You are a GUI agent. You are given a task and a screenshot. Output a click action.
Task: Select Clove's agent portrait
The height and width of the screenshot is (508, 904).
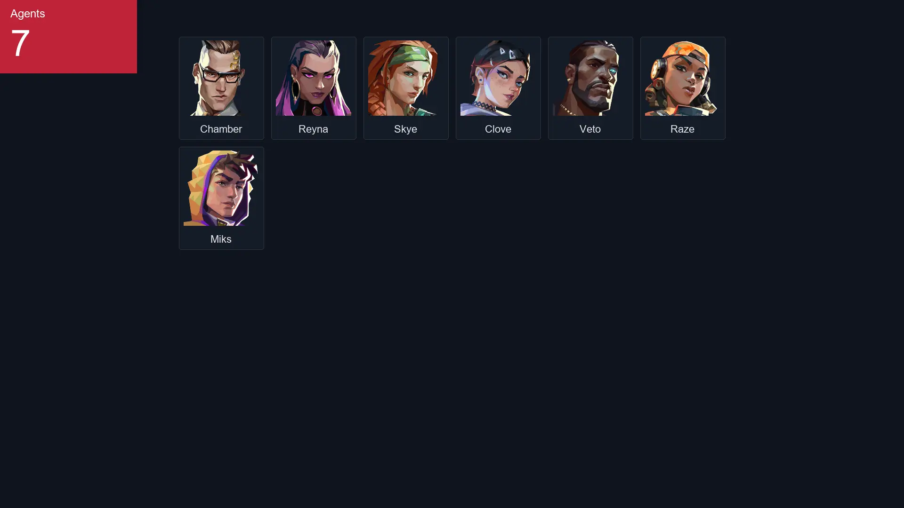498,78
